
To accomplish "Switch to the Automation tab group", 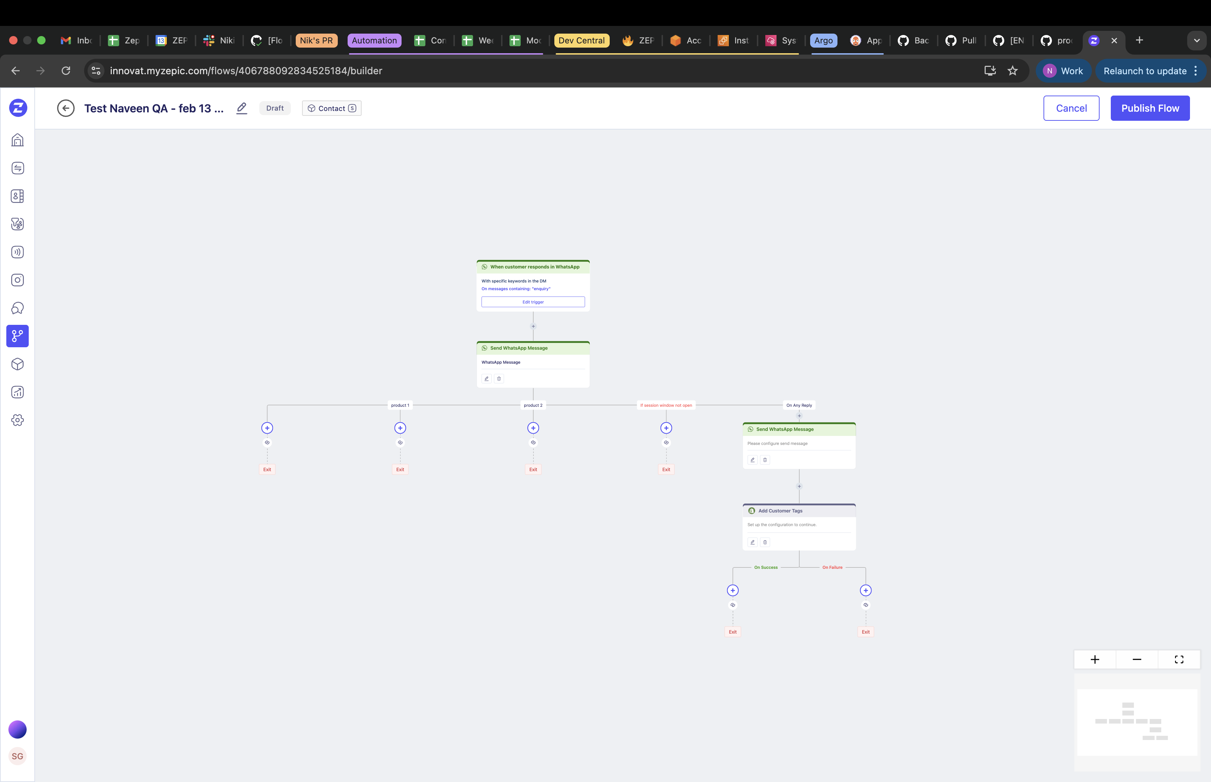I will click(x=374, y=41).
